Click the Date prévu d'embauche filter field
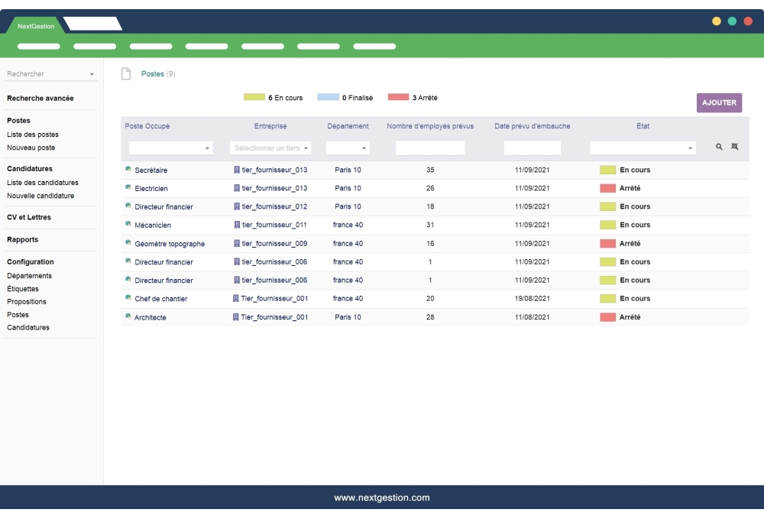The height and width of the screenshot is (519, 764). click(532, 148)
